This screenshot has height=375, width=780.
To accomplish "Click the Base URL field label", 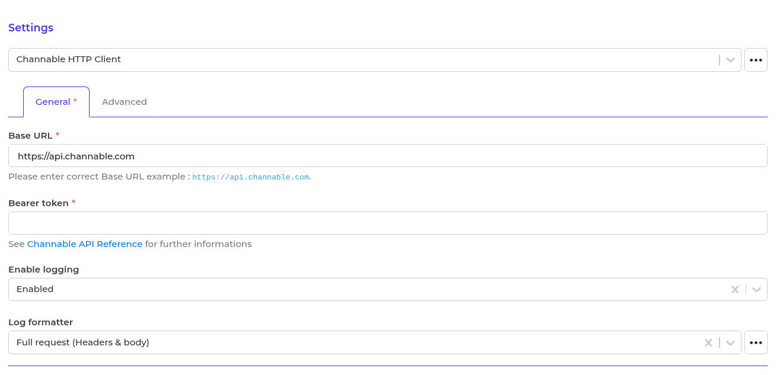I will click(x=30, y=136).
